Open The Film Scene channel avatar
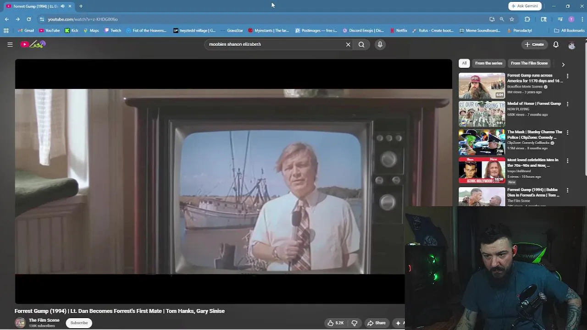587x330 pixels. point(20,323)
